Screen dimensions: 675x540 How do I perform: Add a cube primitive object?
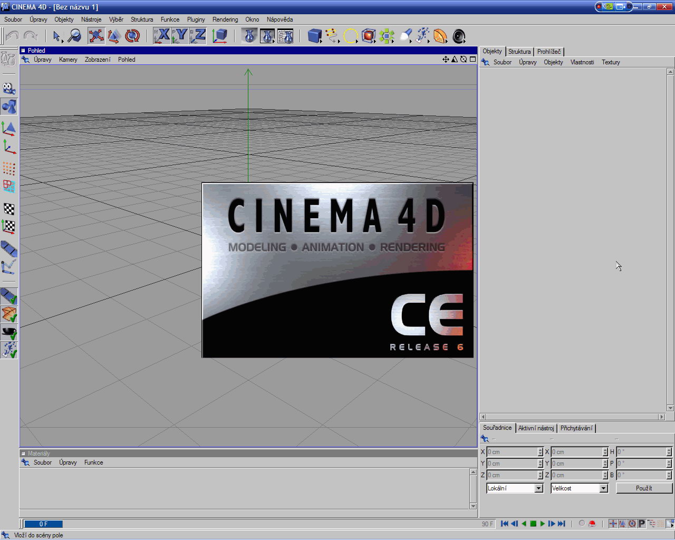pyautogui.click(x=315, y=36)
